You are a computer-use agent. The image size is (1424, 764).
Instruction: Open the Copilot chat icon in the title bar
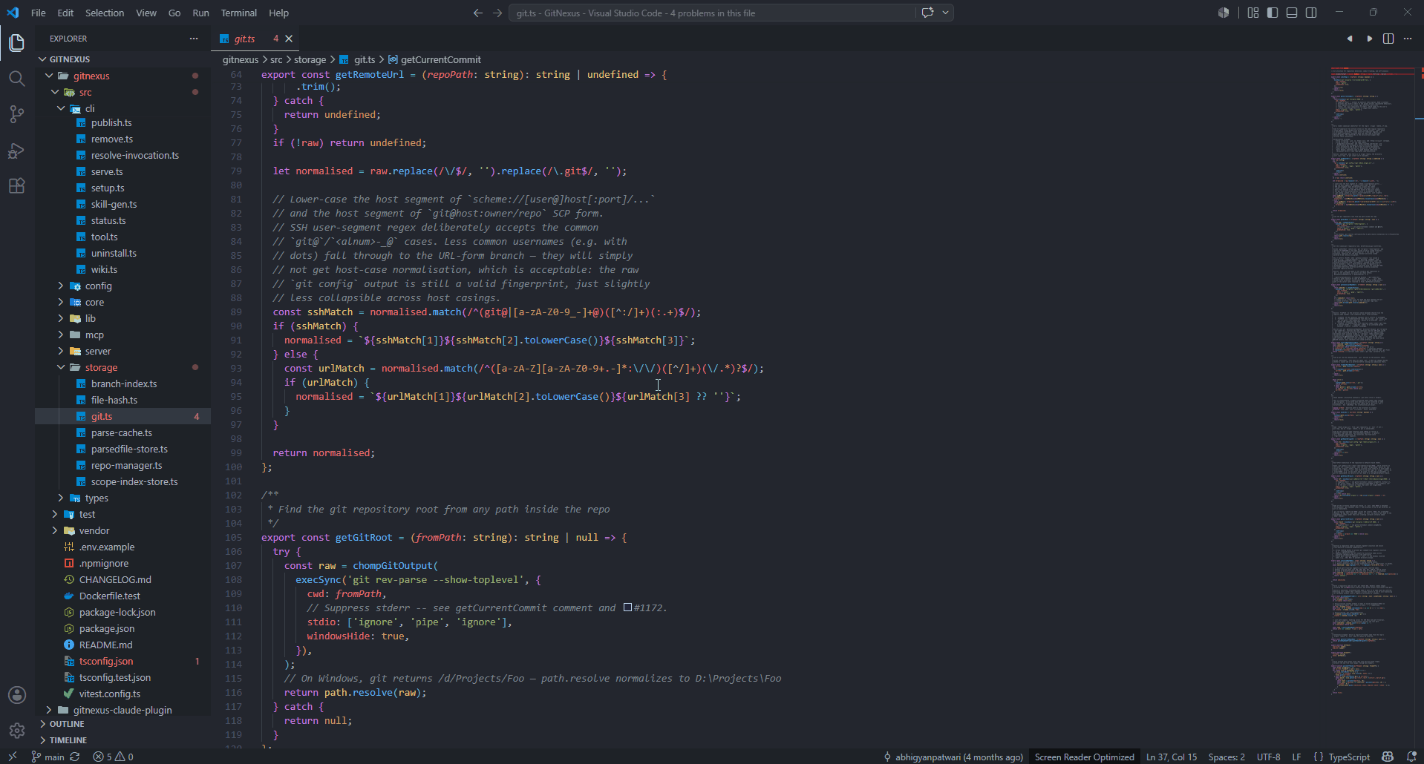(927, 13)
